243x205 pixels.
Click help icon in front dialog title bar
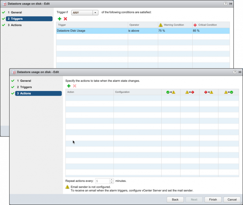click(x=234, y=72)
